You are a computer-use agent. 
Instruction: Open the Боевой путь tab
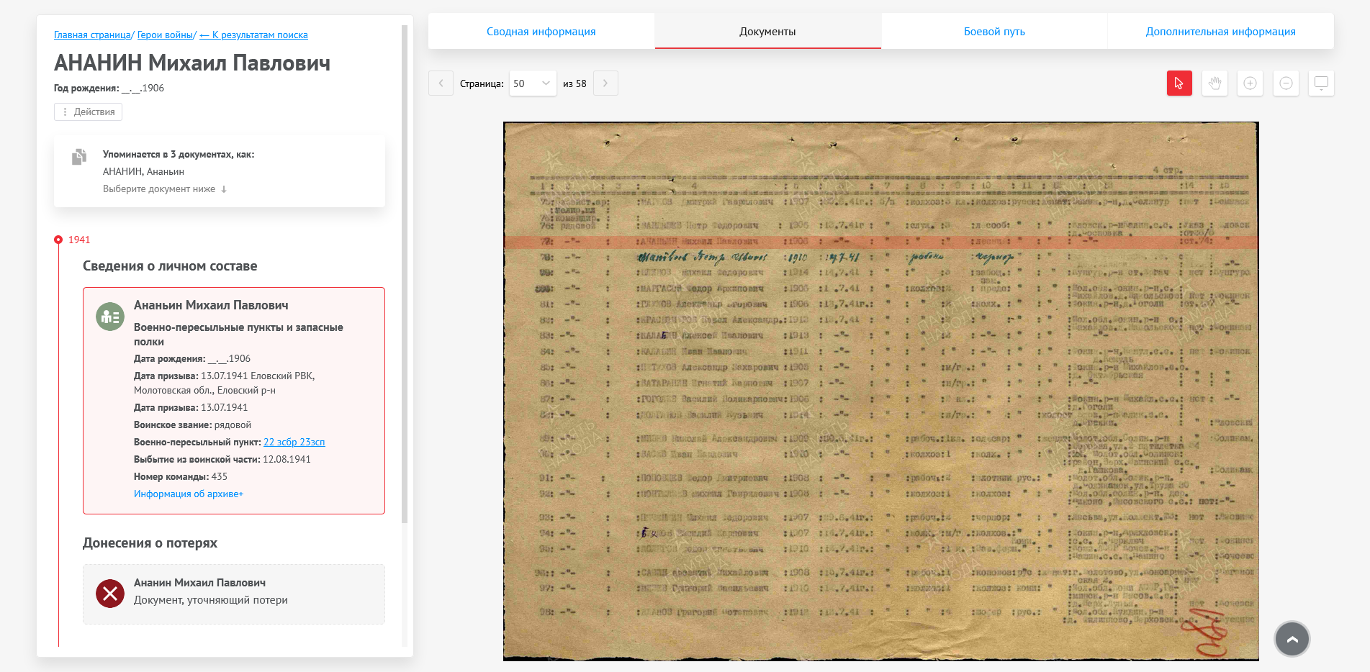(x=993, y=32)
